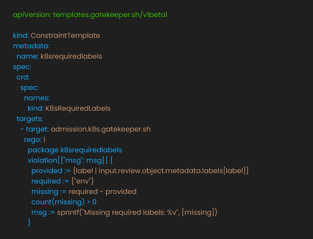Viewport: 313px width, 239px height.
Task: Select the "env" required label string
Action: point(83,181)
